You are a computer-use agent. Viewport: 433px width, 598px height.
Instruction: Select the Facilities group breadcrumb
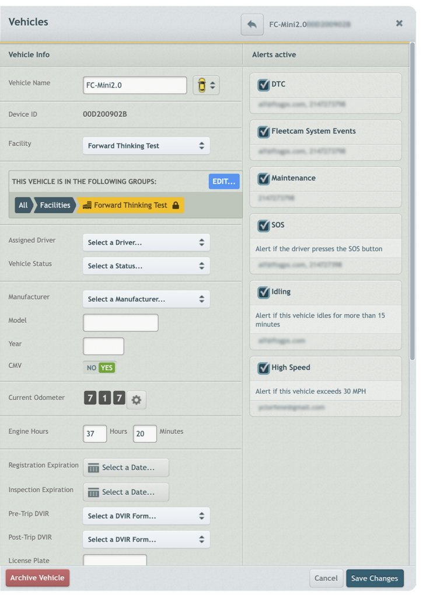pos(55,205)
